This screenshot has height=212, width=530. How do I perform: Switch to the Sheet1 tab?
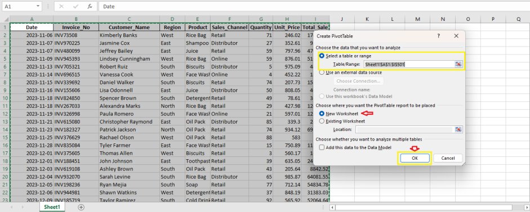click(x=52, y=207)
